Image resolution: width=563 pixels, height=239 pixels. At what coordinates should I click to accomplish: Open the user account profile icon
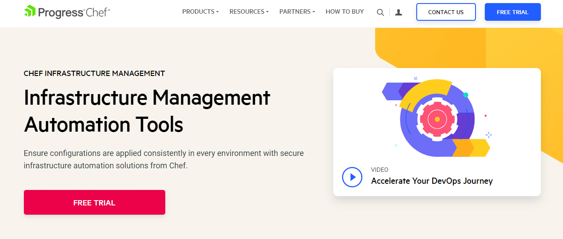click(x=399, y=12)
